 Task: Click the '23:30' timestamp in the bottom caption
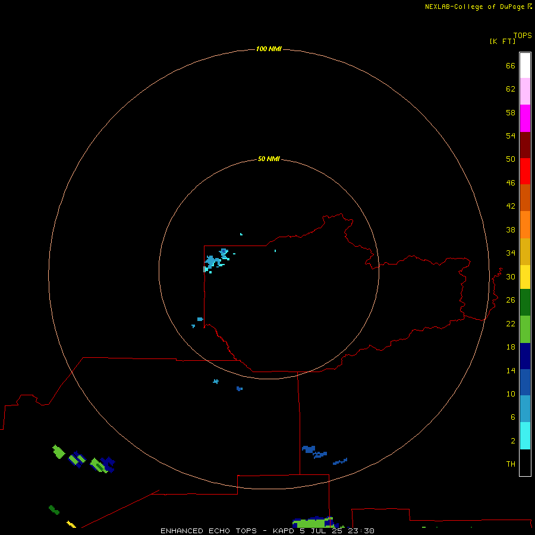pyautogui.click(x=361, y=531)
